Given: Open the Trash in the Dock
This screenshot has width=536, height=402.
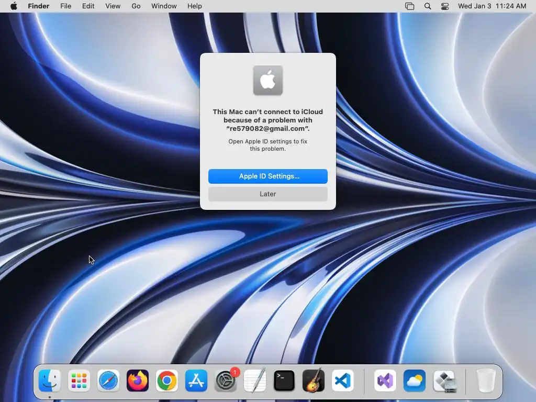Looking at the screenshot, I should tap(486, 381).
